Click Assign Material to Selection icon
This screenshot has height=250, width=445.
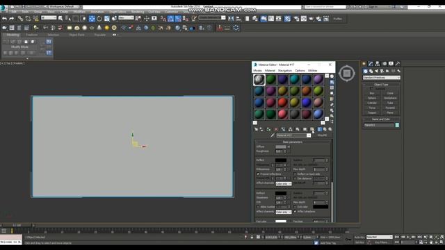[x=268, y=129]
